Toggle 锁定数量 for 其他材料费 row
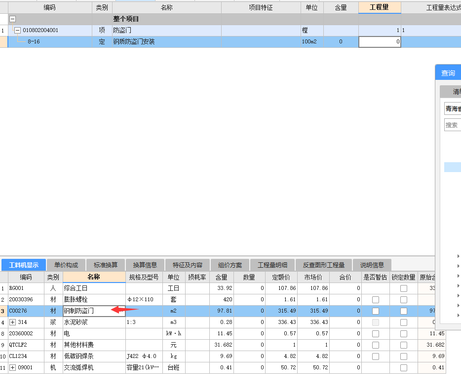The width and height of the screenshot is (461, 391). [404, 345]
